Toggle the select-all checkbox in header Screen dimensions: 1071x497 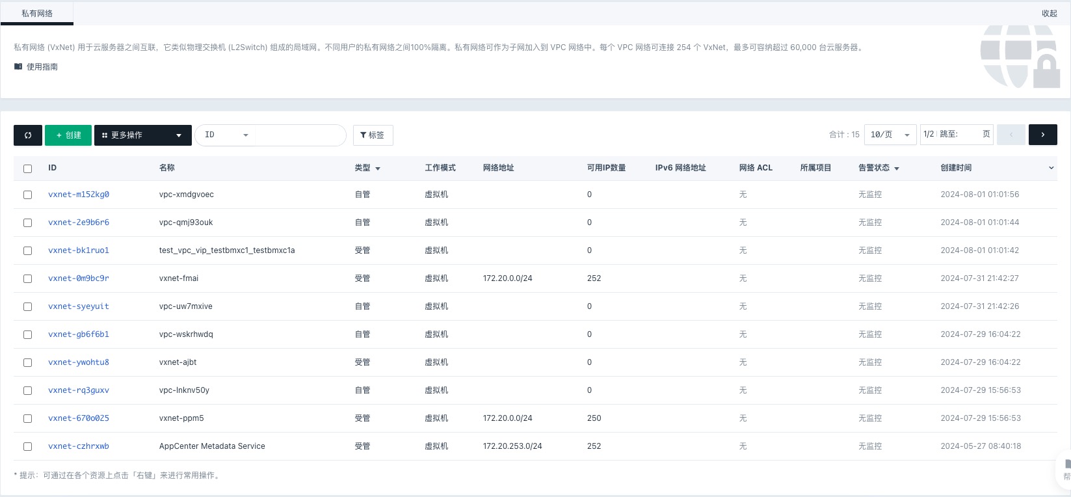click(x=27, y=168)
